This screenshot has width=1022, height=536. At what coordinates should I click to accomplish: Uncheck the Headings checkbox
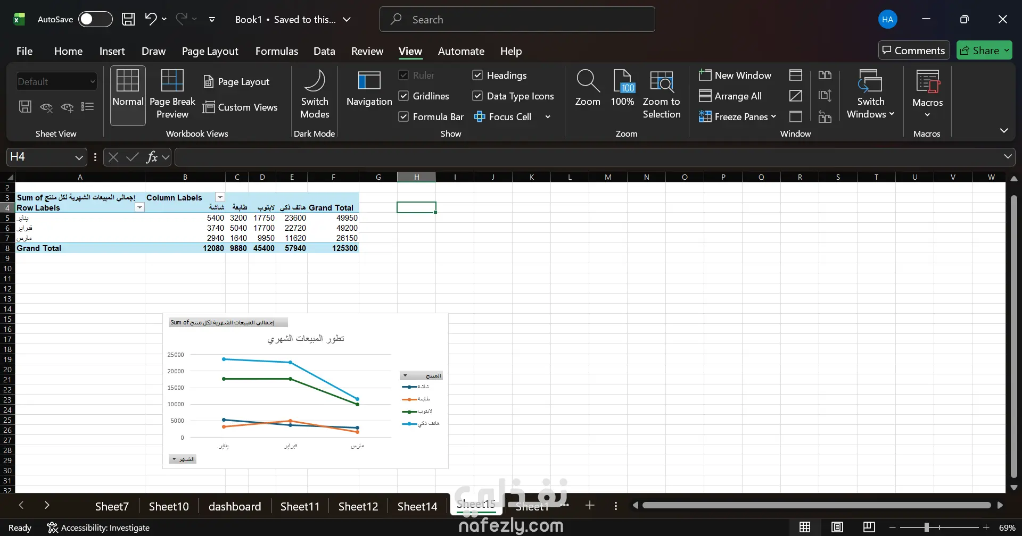[x=477, y=75]
